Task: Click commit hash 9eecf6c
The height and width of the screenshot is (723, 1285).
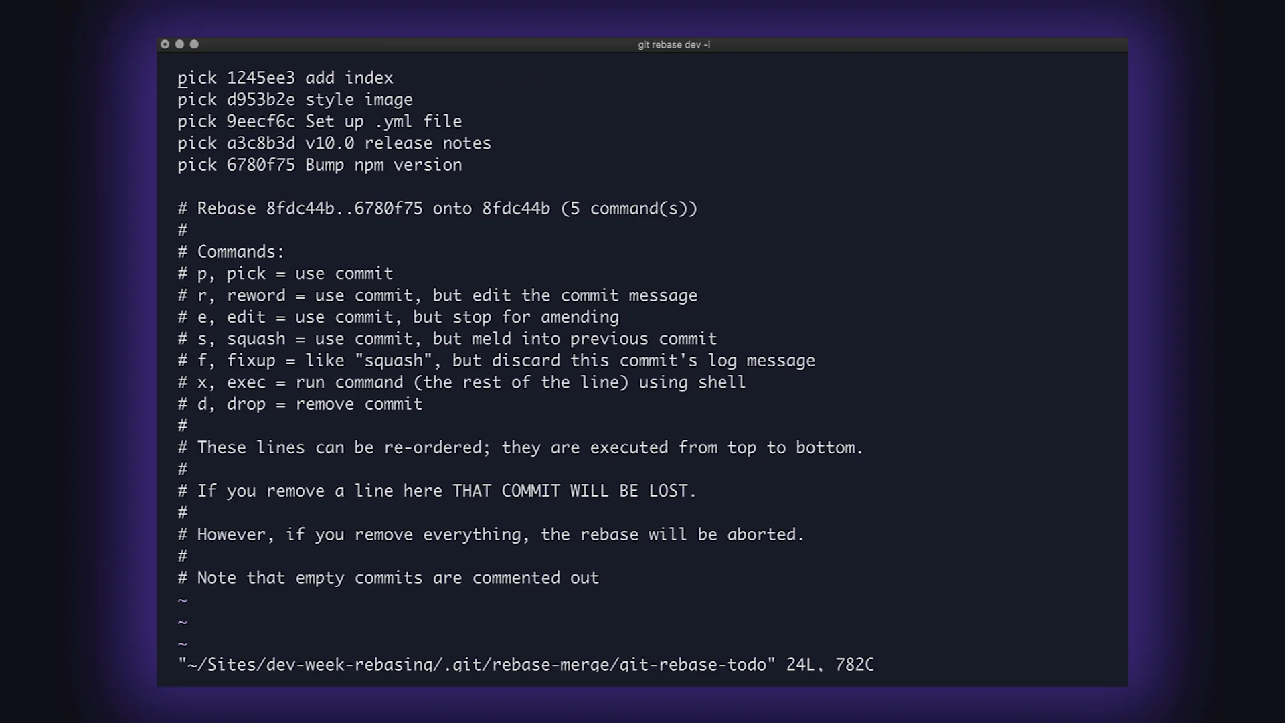Action: (260, 122)
